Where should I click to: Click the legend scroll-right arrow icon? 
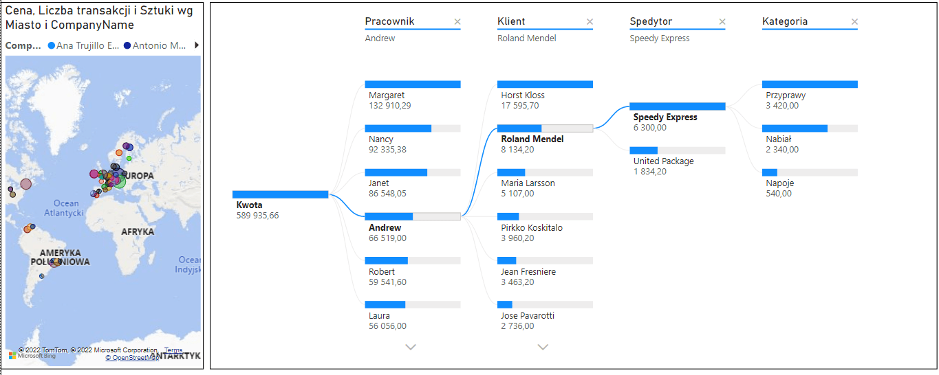[x=197, y=45]
